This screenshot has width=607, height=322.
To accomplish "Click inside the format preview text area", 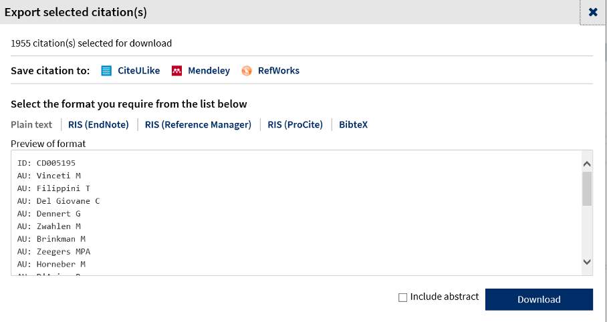I will click(x=297, y=213).
